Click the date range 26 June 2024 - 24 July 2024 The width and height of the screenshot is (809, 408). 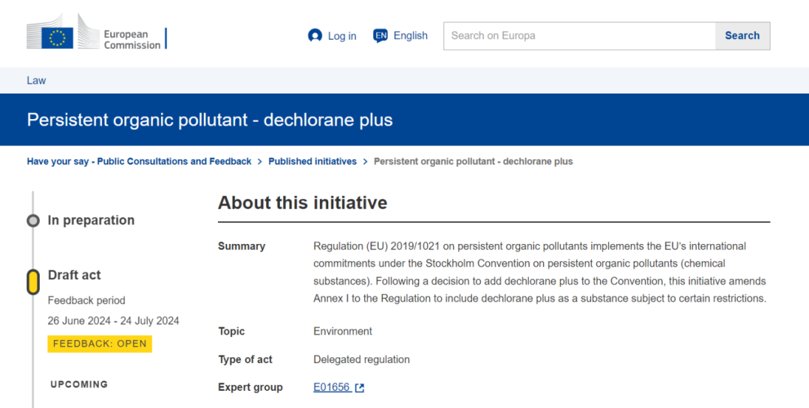pyautogui.click(x=114, y=321)
